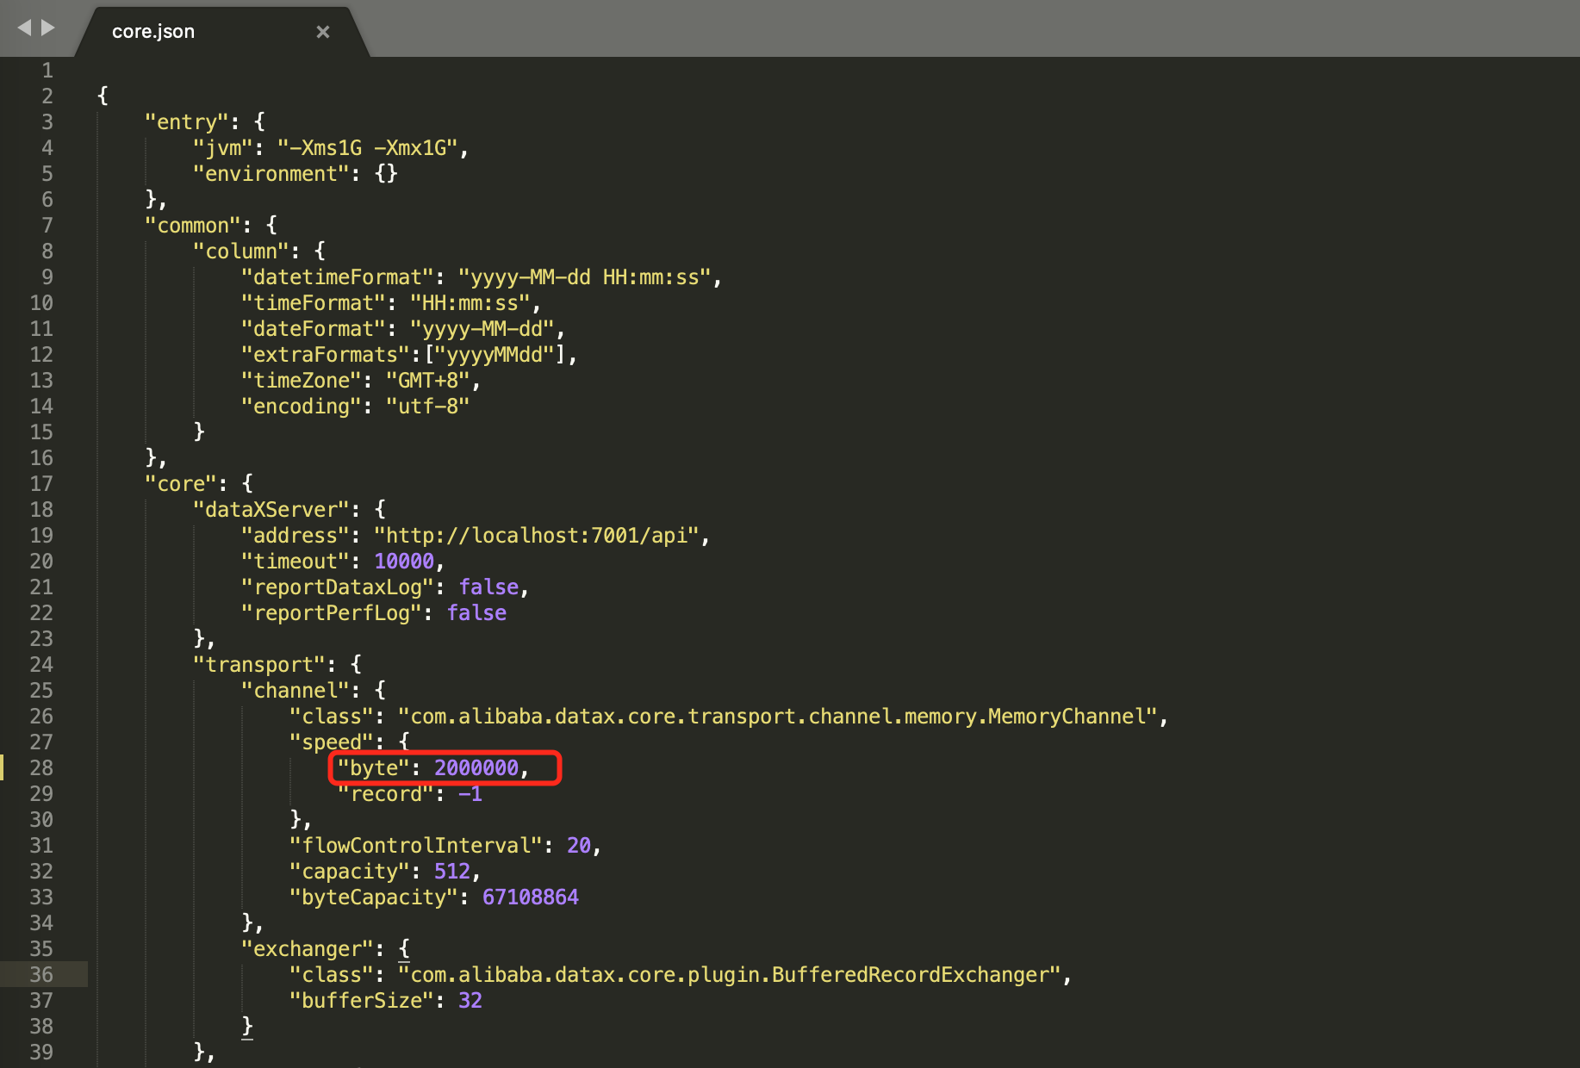1580x1068 pixels.
Task: Close the core.json tab
Action: coord(323,32)
